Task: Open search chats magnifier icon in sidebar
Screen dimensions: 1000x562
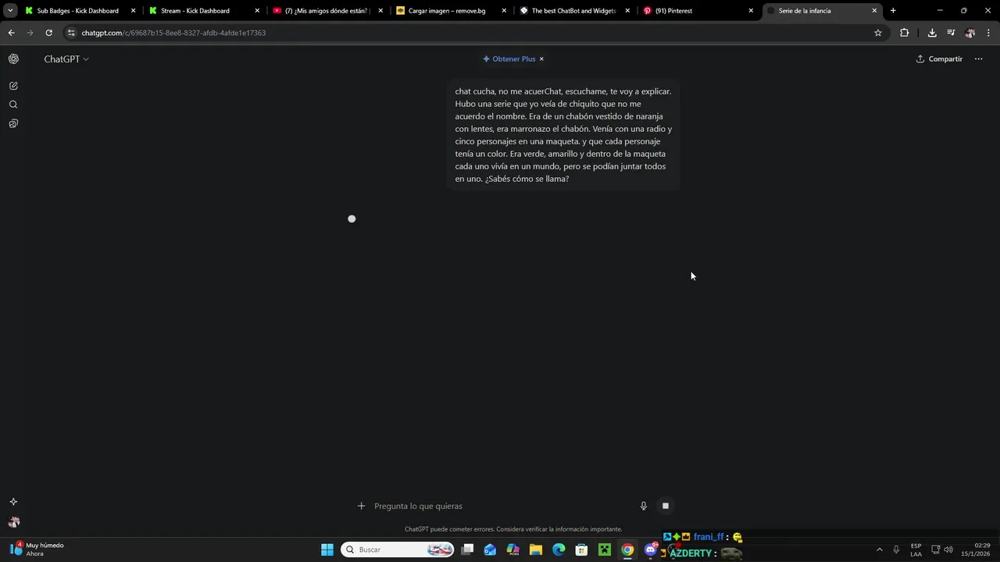Action: point(13,105)
